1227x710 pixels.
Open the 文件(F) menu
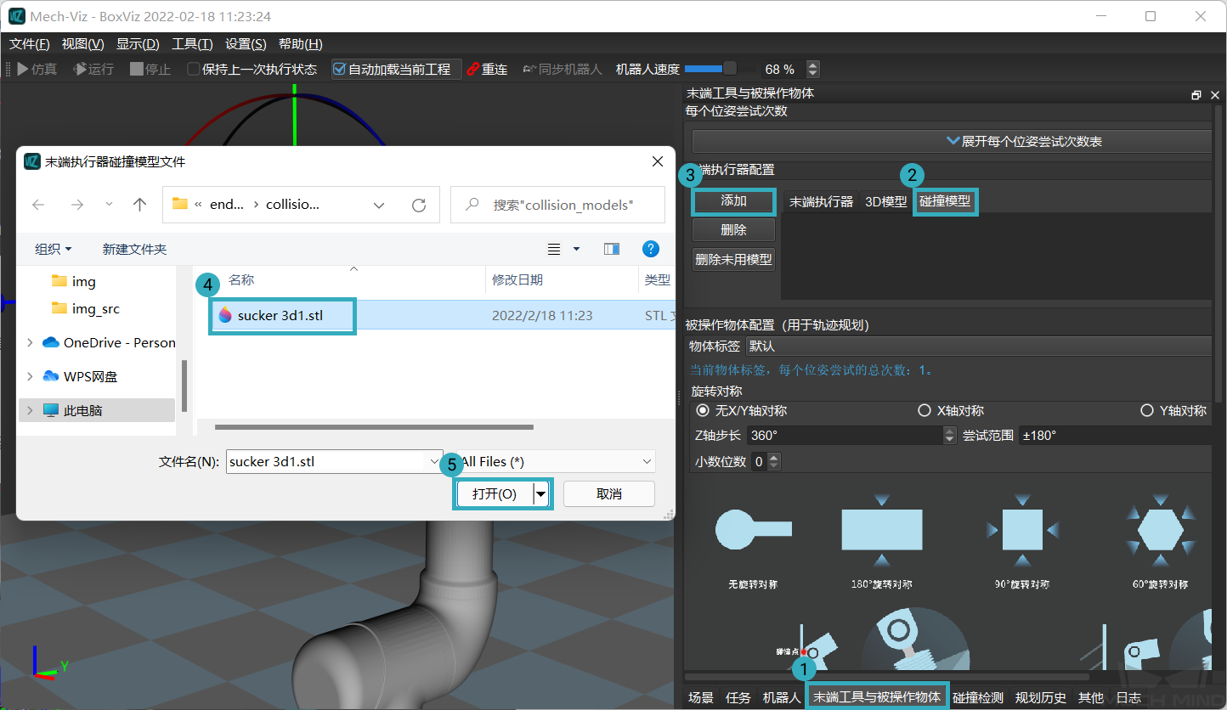(29, 44)
